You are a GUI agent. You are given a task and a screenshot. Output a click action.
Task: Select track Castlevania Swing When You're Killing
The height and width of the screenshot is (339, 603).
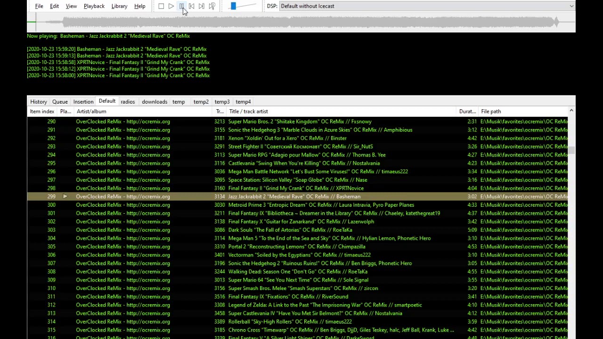tap(297, 163)
